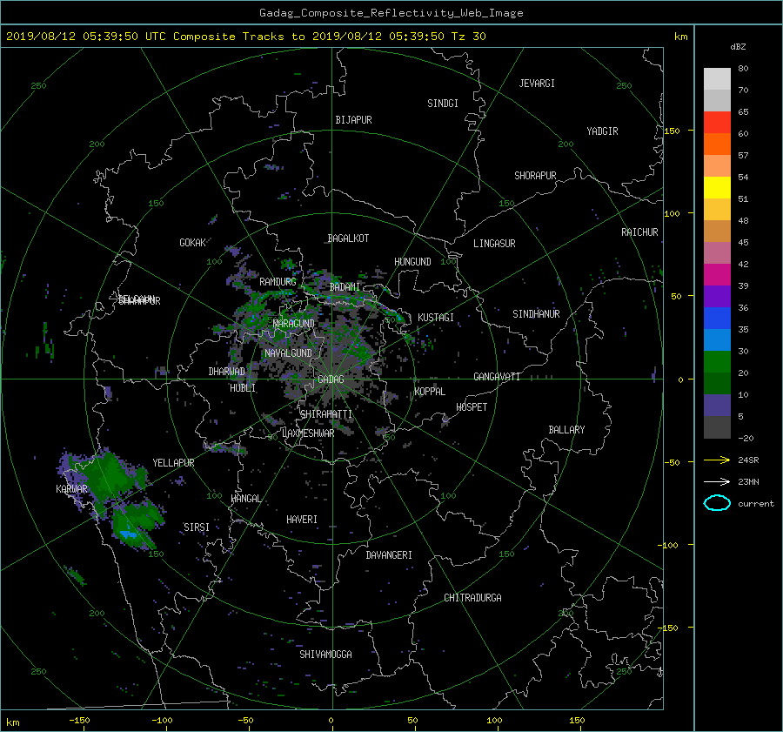Click the BAGALKOT city label
This screenshot has height=732, width=783.
348,238
